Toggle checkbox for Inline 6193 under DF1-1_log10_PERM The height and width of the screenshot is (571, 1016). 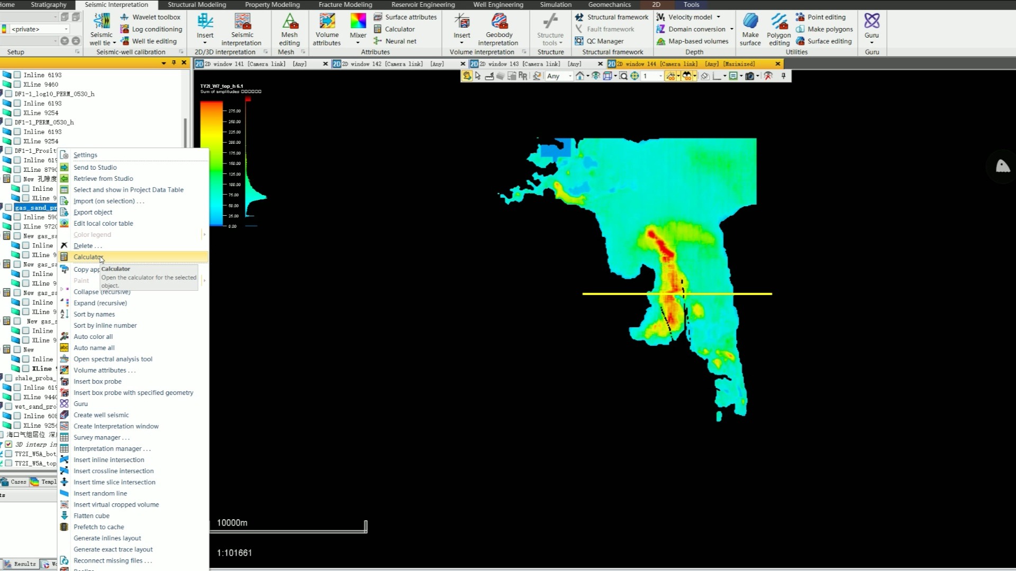[17, 104]
